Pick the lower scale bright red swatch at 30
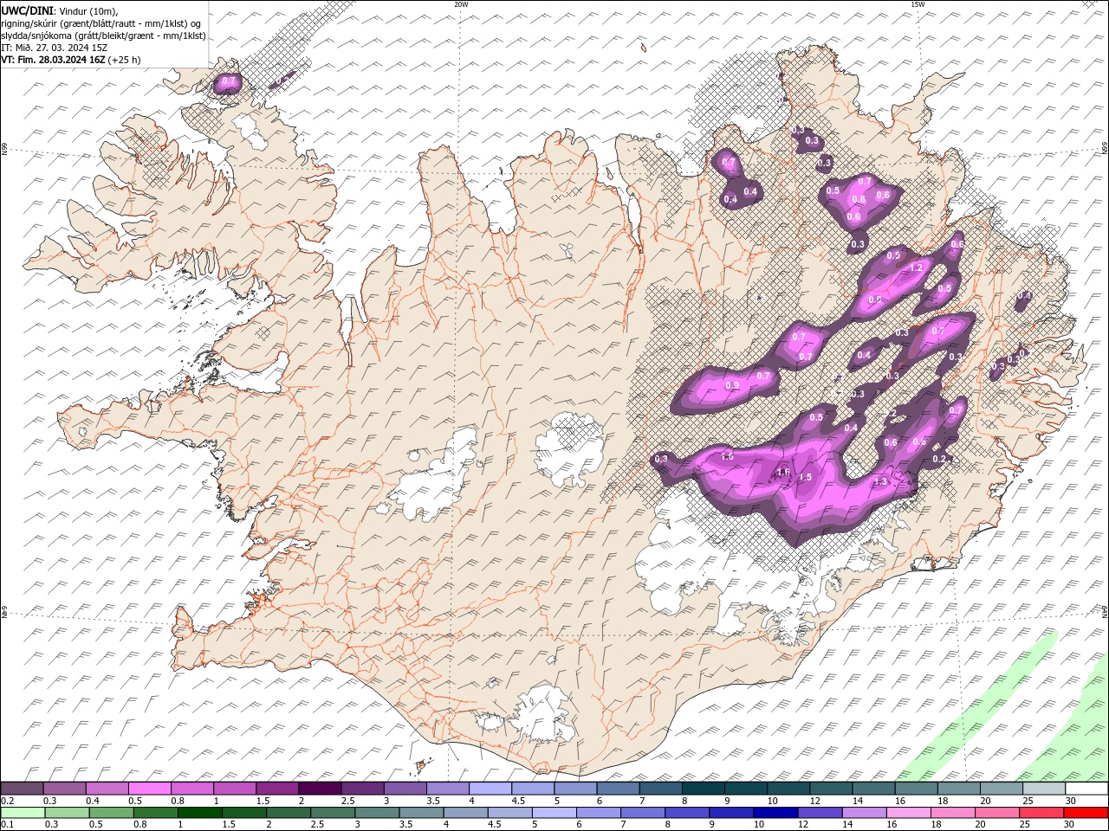Screen dimensions: 1109x831 (x=1086, y=813)
